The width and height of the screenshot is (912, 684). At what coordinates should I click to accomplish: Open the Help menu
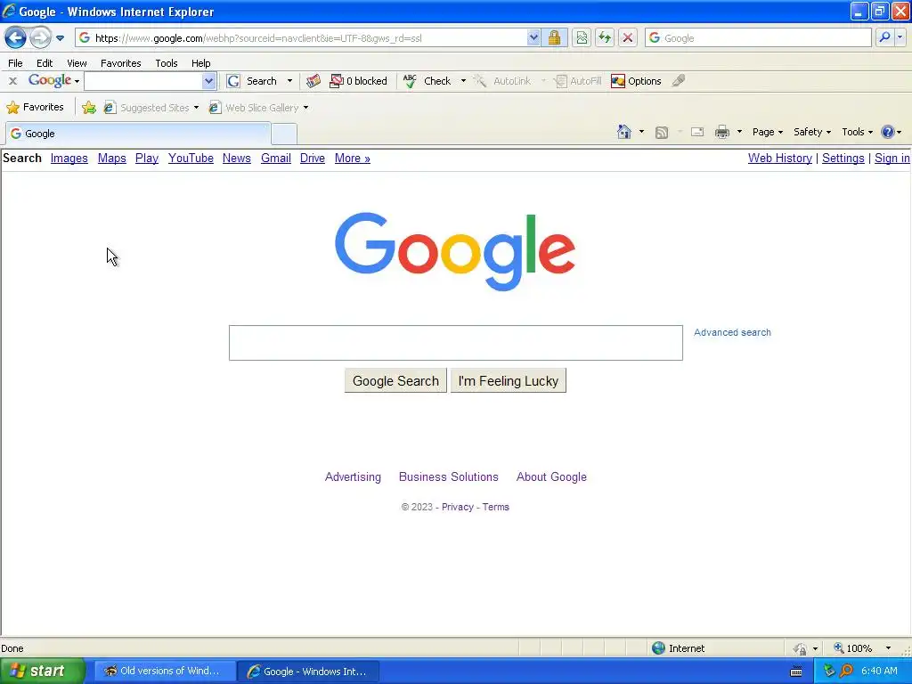[x=200, y=63]
